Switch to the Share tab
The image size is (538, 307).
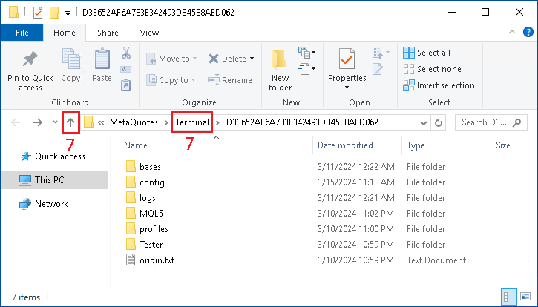coord(108,33)
